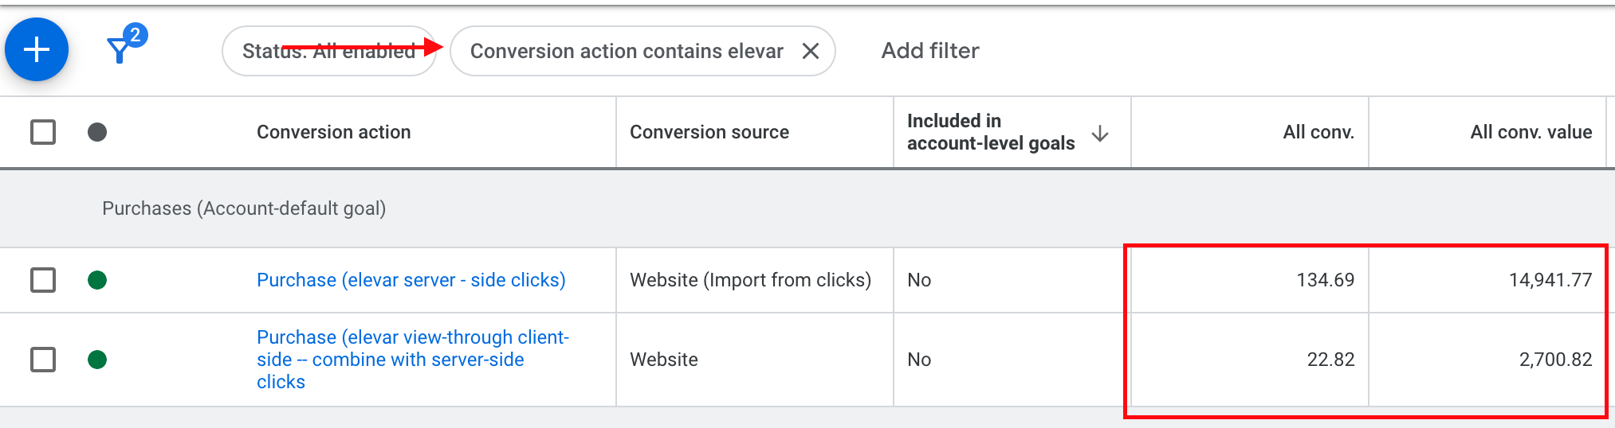Viewport: 1615px width, 428px height.
Task: Check the elevar view-through client-side row
Action: click(x=43, y=360)
